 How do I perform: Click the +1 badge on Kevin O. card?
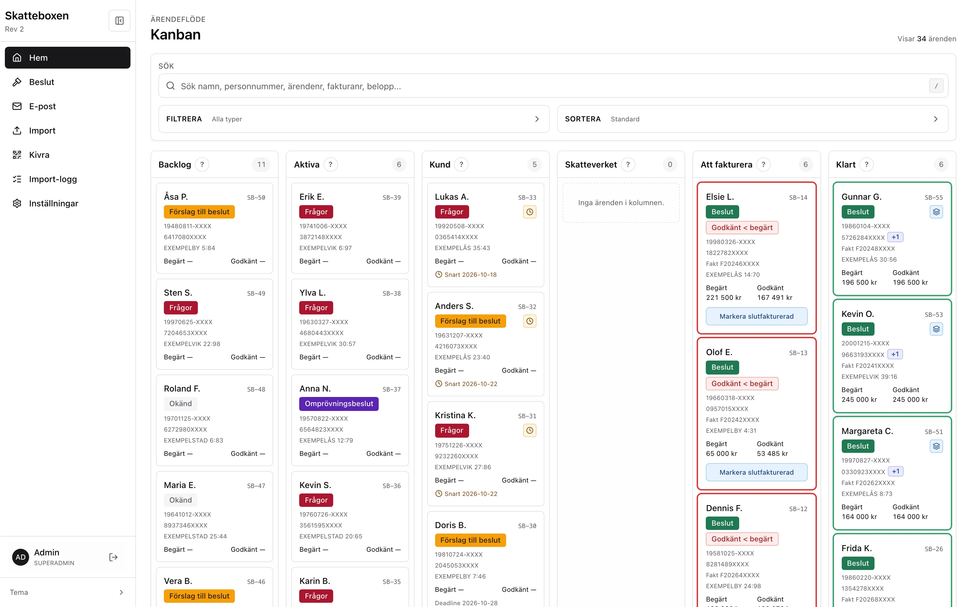pyautogui.click(x=895, y=354)
